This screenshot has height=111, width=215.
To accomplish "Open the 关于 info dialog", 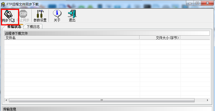I will click(x=57, y=16).
